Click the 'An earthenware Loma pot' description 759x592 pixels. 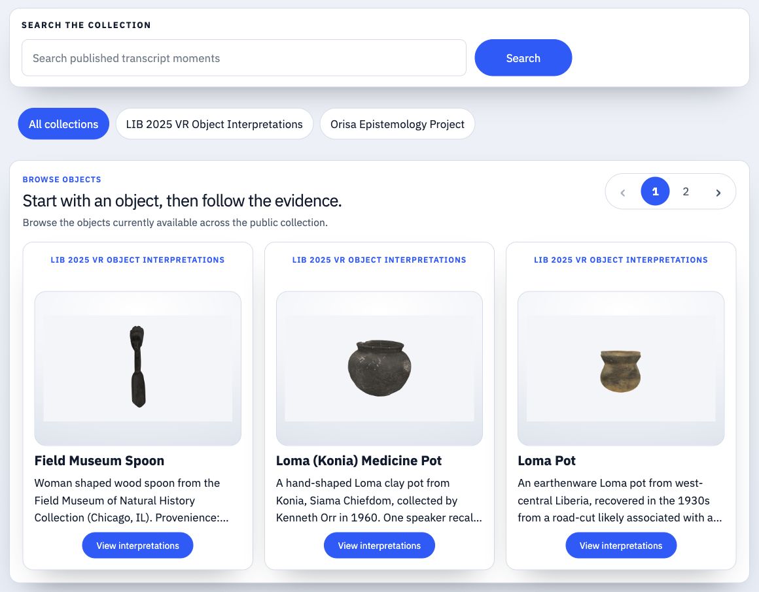(x=620, y=500)
